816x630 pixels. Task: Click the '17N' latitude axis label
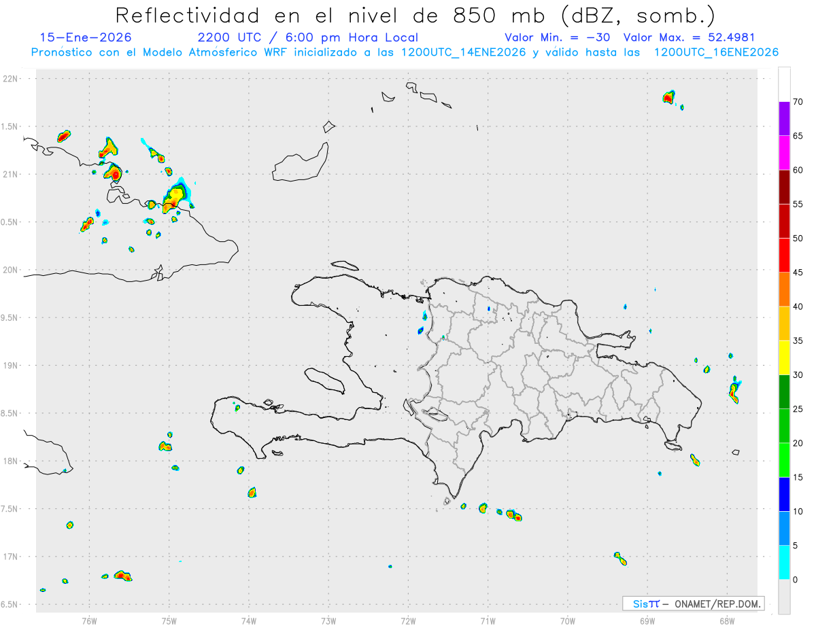coord(12,557)
